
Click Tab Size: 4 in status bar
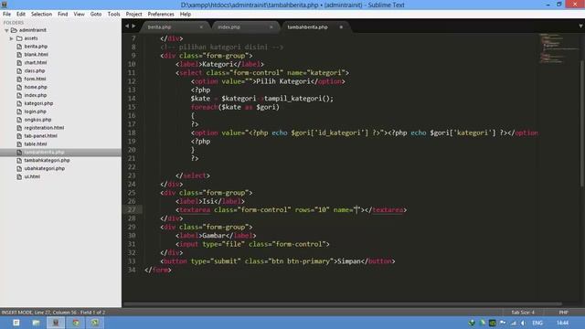[523, 313]
